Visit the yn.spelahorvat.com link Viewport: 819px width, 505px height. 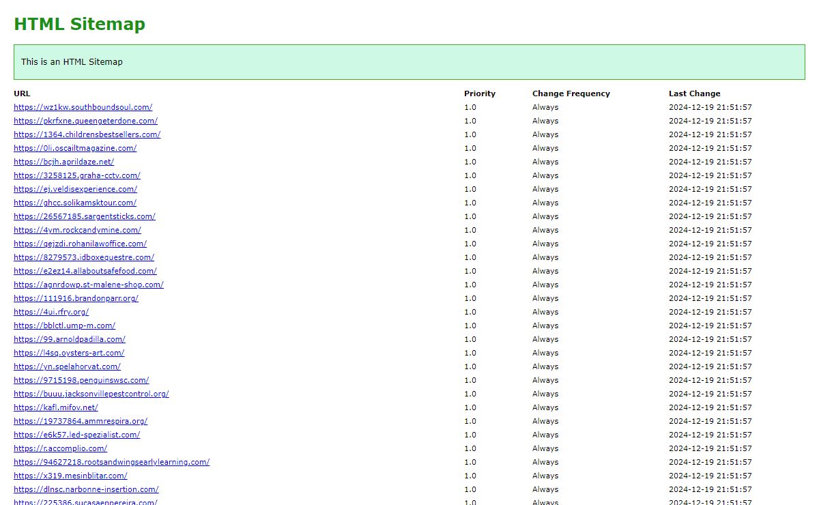pos(67,366)
